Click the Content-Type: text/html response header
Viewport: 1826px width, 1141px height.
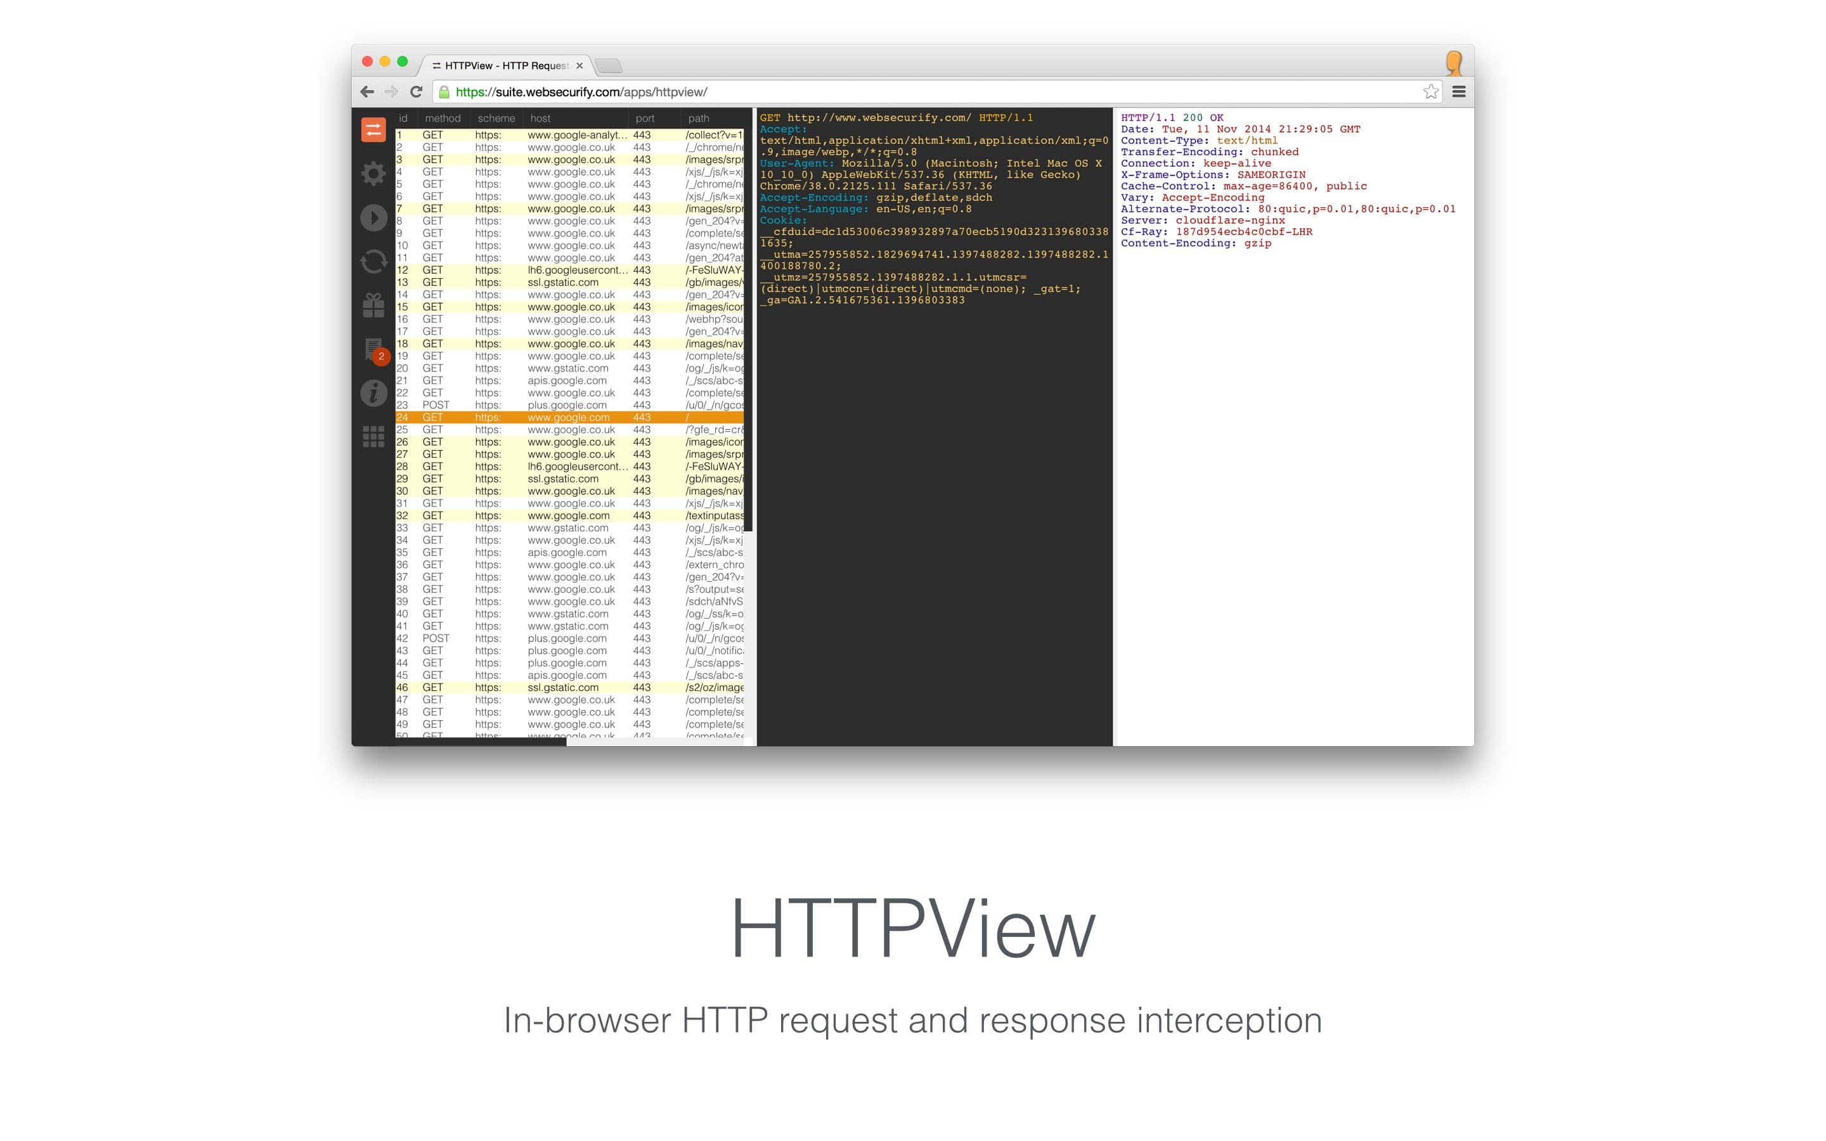point(1199,140)
